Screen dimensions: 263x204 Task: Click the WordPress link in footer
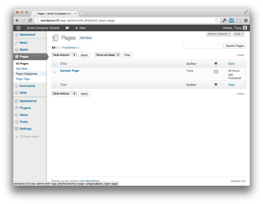92,181
